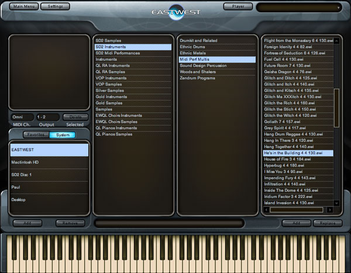Select Hyperbug 4 4 180.ewi

point(298,165)
